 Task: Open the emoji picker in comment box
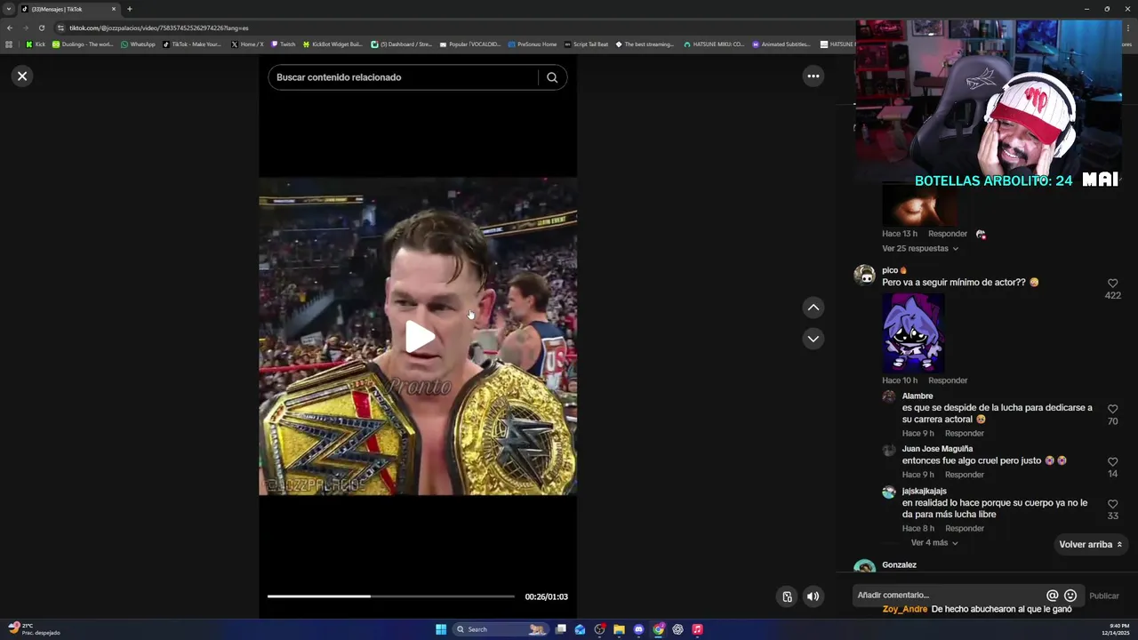(1070, 596)
